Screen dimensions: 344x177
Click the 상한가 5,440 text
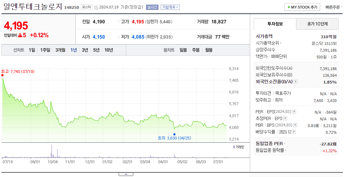[x=158, y=22]
